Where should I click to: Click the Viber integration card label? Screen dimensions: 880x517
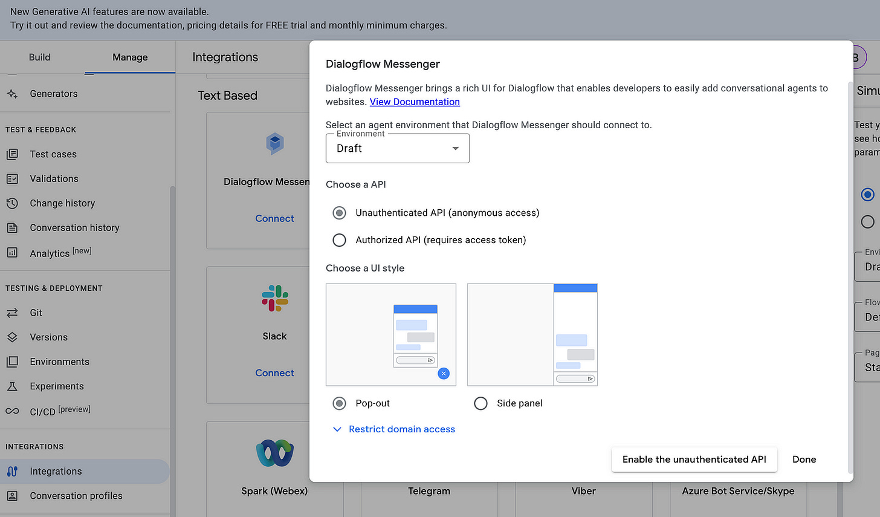pyautogui.click(x=584, y=491)
